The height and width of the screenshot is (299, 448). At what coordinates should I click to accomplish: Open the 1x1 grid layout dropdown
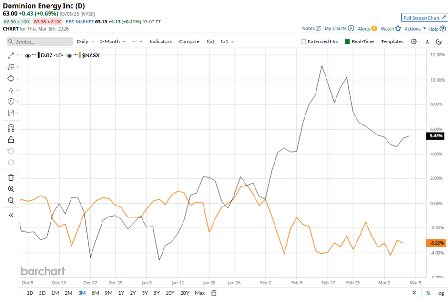click(227, 42)
